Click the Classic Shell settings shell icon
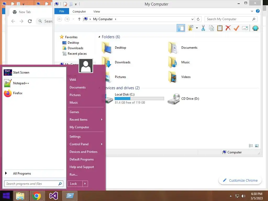Image resolution: width=268 pixels, height=201 pixels. point(255,28)
